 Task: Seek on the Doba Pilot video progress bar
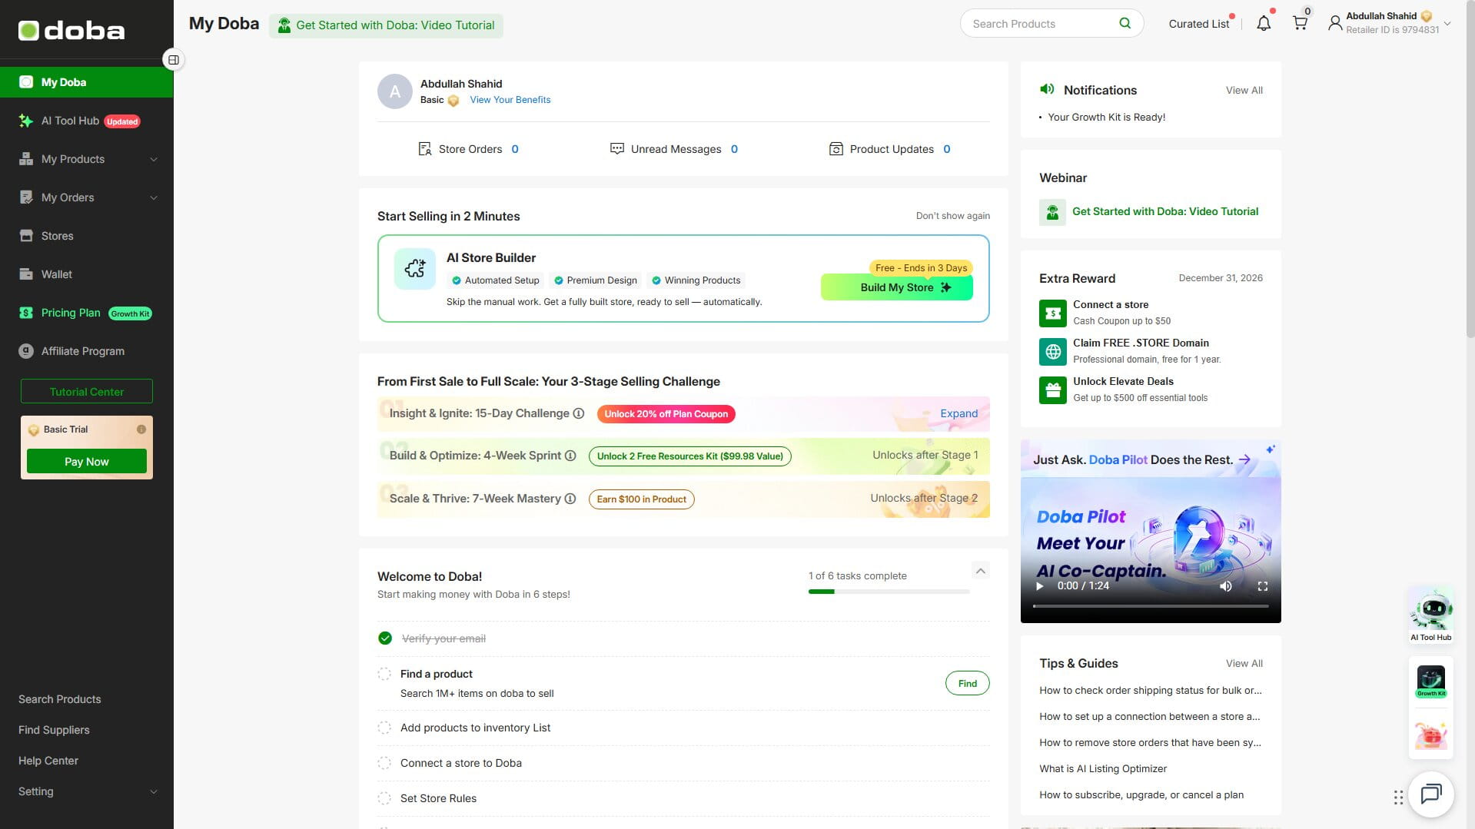pyautogui.click(x=1151, y=606)
